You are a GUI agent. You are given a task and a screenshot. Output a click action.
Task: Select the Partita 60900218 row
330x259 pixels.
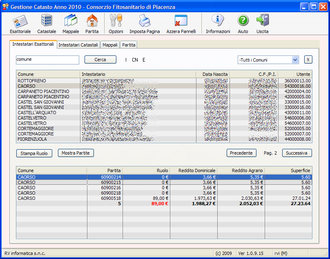pyautogui.click(x=164, y=193)
